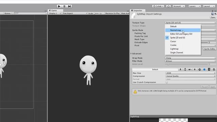Open the Wrap Mode Clamp dropdown
Screen dimensions: 217x122
coord(191,58)
